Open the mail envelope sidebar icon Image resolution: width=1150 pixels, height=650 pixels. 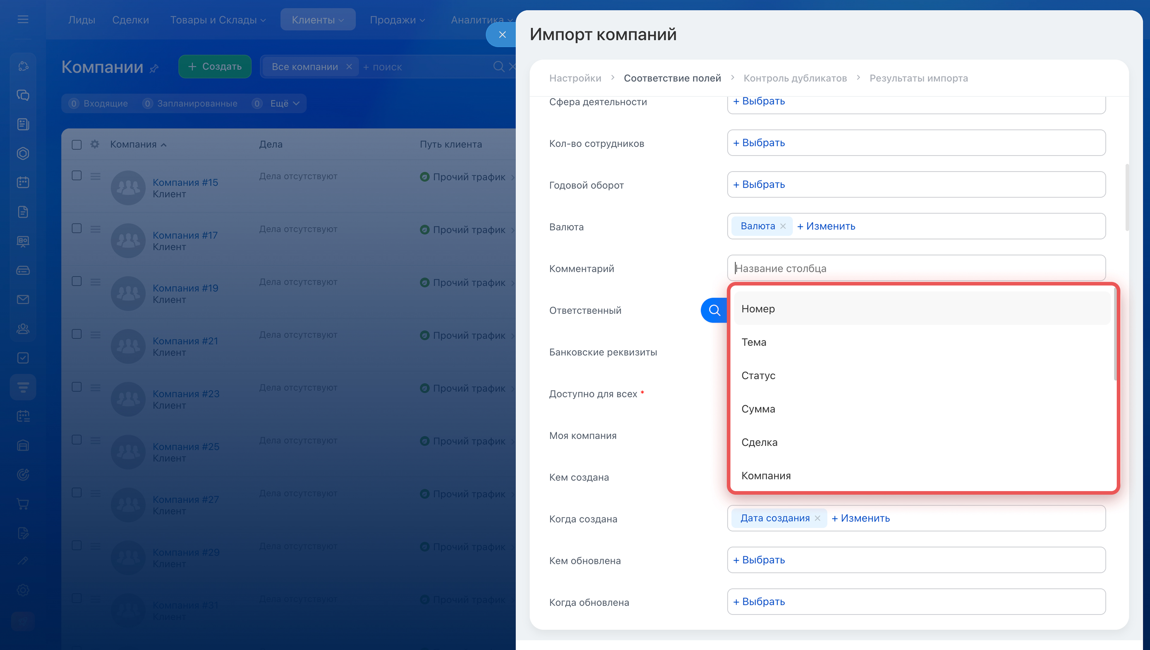pos(23,299)
